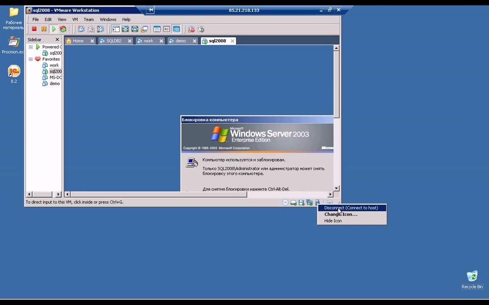Collapse the Powered On tree node

[31, 47]
